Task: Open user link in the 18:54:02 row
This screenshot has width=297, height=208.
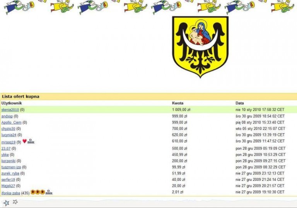Action: (7, 116)
